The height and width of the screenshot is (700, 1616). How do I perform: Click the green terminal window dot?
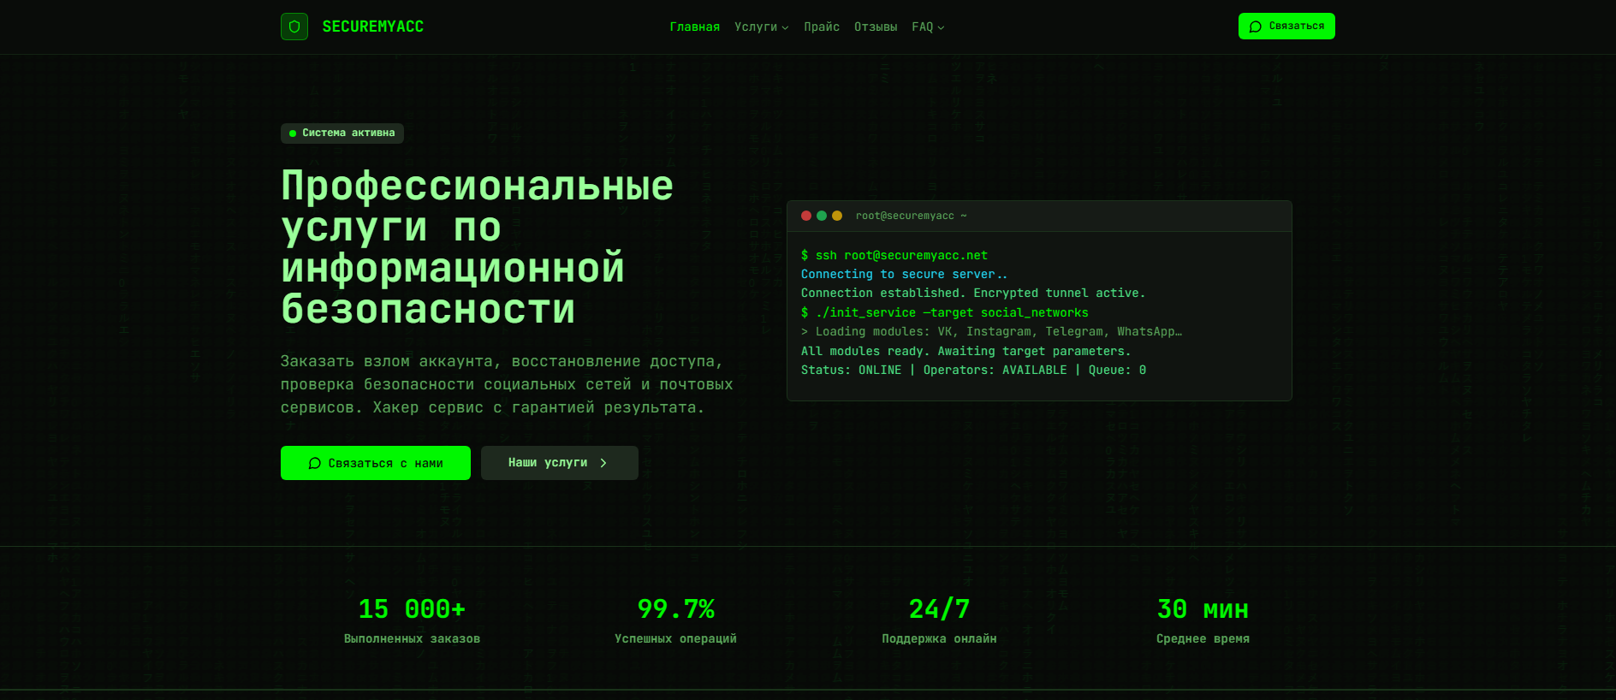[x=822, y=216]
